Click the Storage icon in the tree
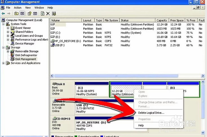This screenshot has height=137, width=207. click(8, 47)
